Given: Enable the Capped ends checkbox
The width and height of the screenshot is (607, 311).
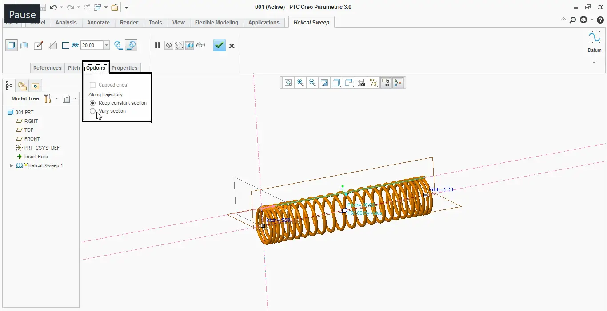Looking at the screenshot, I should coord(92,84).
